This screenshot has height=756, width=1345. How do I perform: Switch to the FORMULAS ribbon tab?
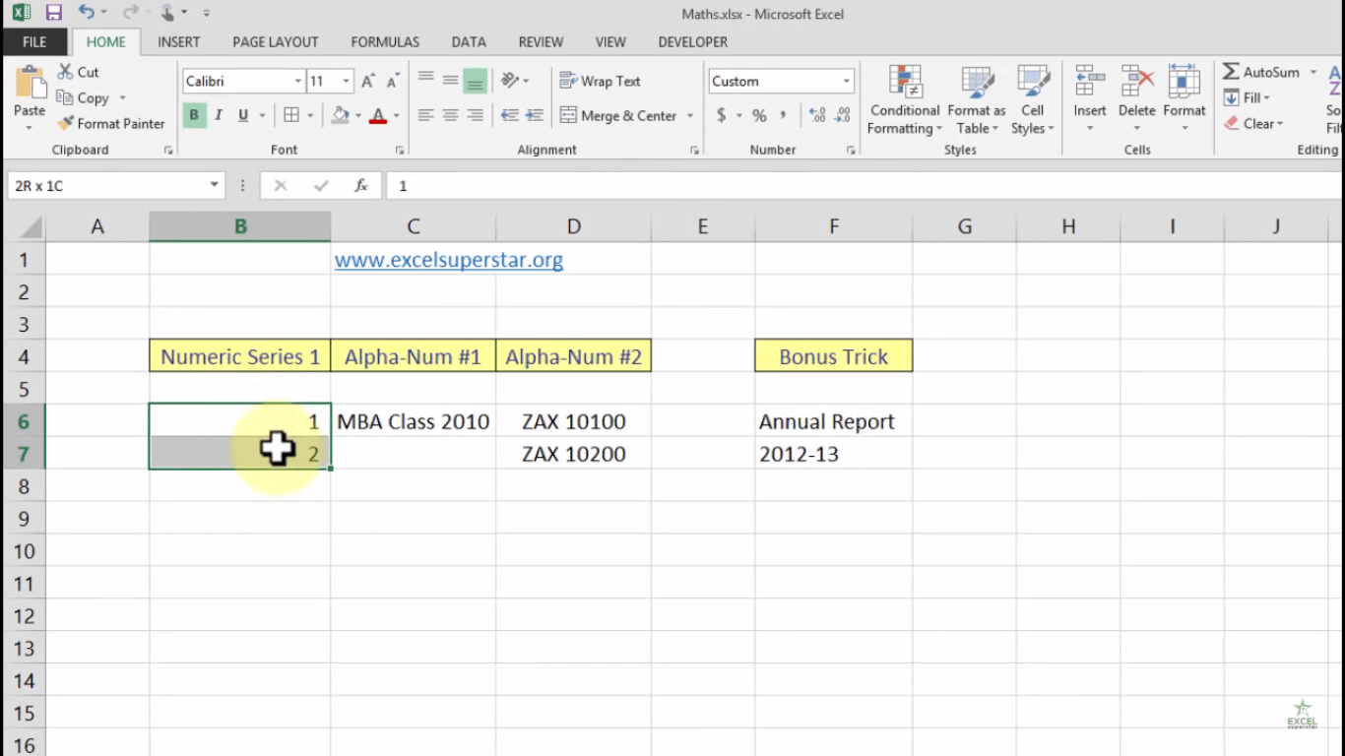384,41
